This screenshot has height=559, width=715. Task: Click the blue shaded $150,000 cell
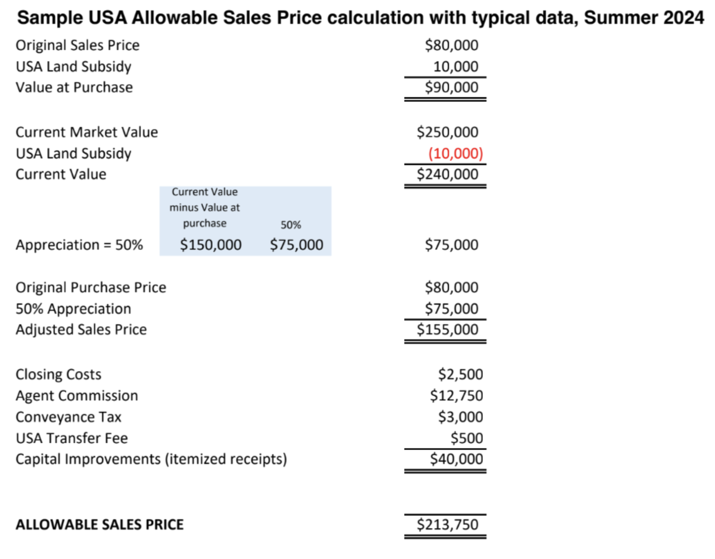coord(211,245)
